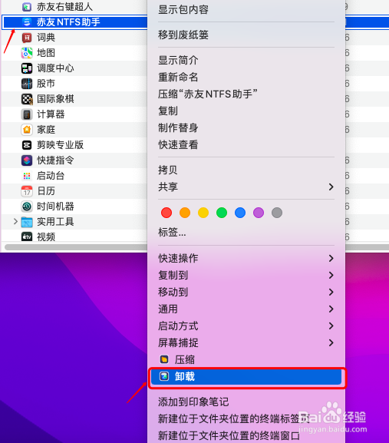Open the 通用 submenu arrow
This screenshot has width=389, height=443.
click(331, 309)
